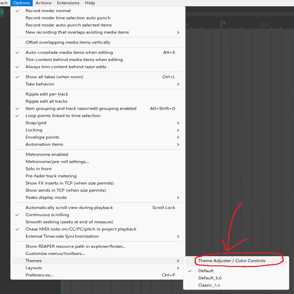
Task: Enable Ripple edit all tracks
Action: coord(98,101)
